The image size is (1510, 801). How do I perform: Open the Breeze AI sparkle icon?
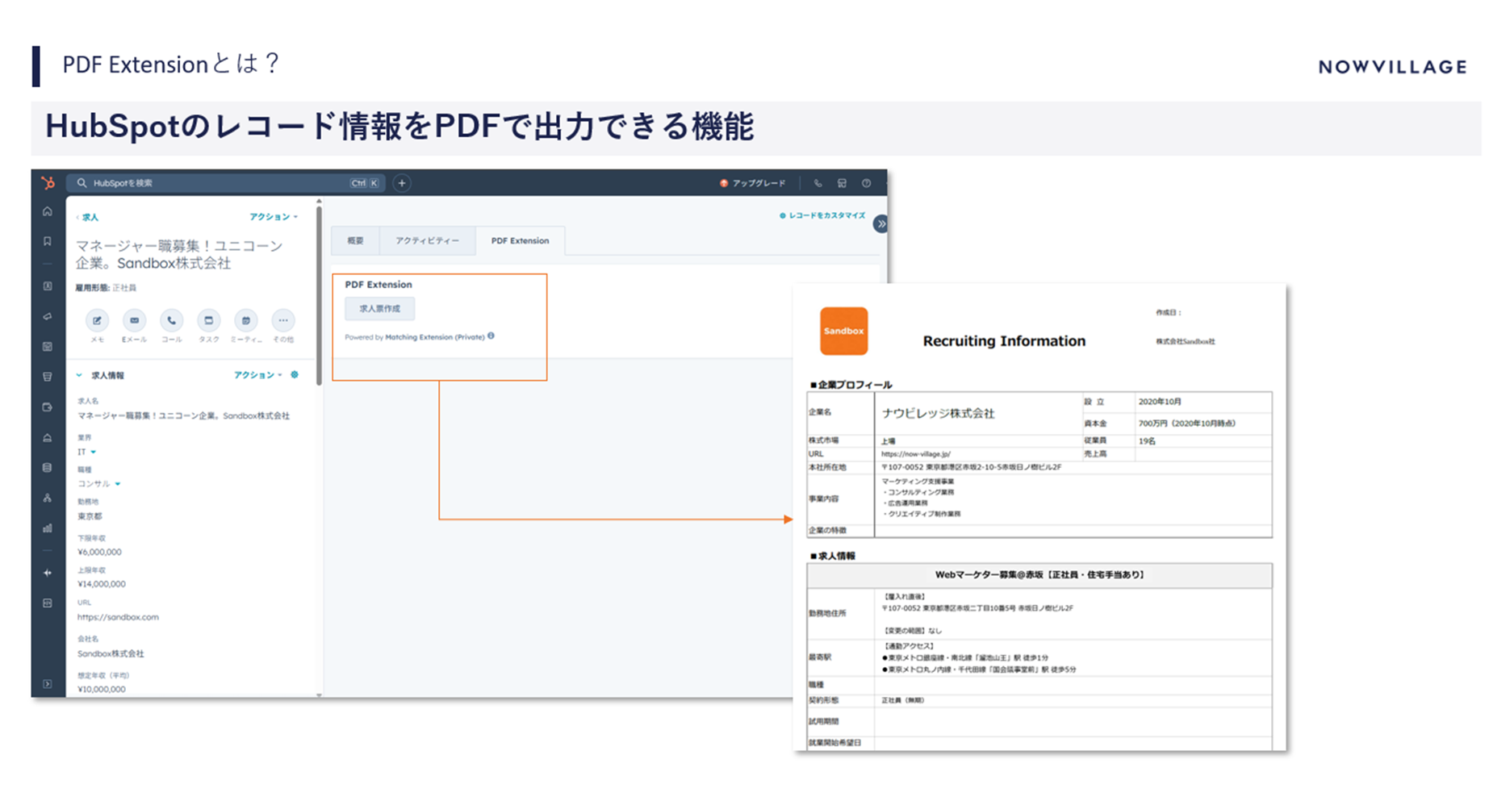coord(48,573)
